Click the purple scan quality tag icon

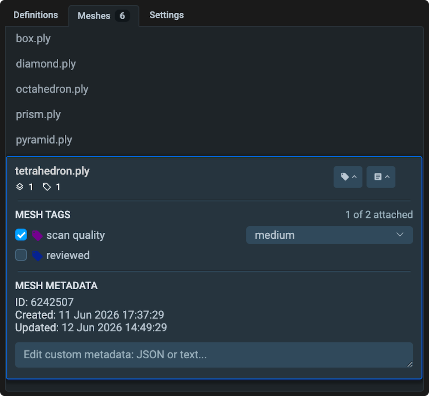tap(37, 235)
